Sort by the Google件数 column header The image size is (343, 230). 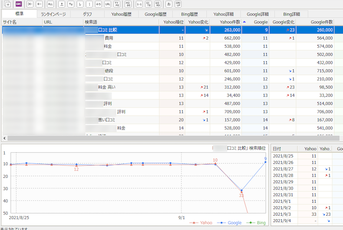pyautogui.click(x=315, y=22)
